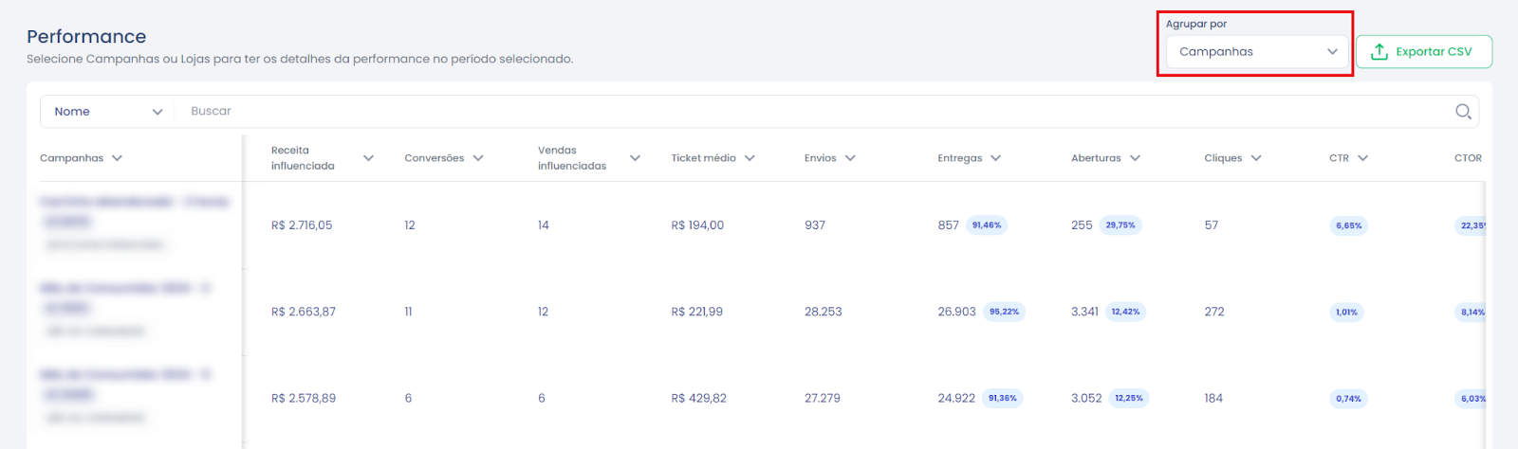Click the Buscar search input field
Screen dimensions: 1518x449
point(816,111)
